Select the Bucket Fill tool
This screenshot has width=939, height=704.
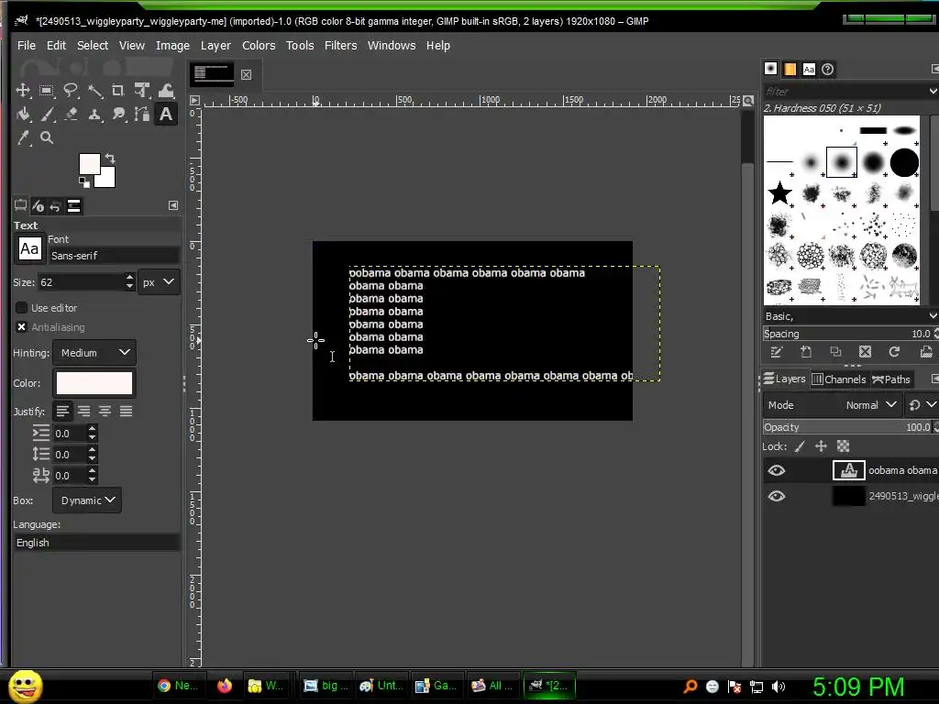pyautogui.click(x=23, y=115)
